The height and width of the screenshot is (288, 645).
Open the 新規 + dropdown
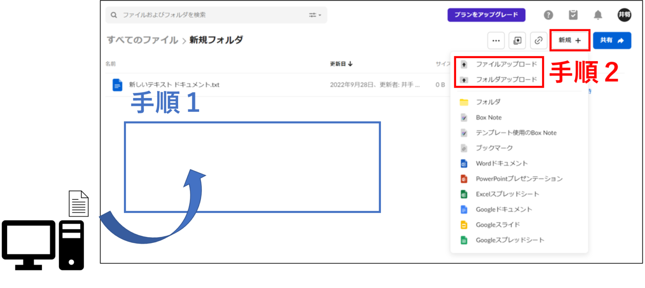pos(569,40)
